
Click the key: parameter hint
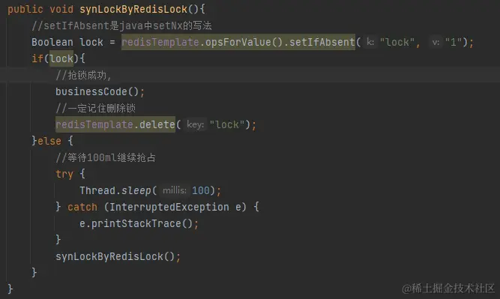(x=195, y=124)
